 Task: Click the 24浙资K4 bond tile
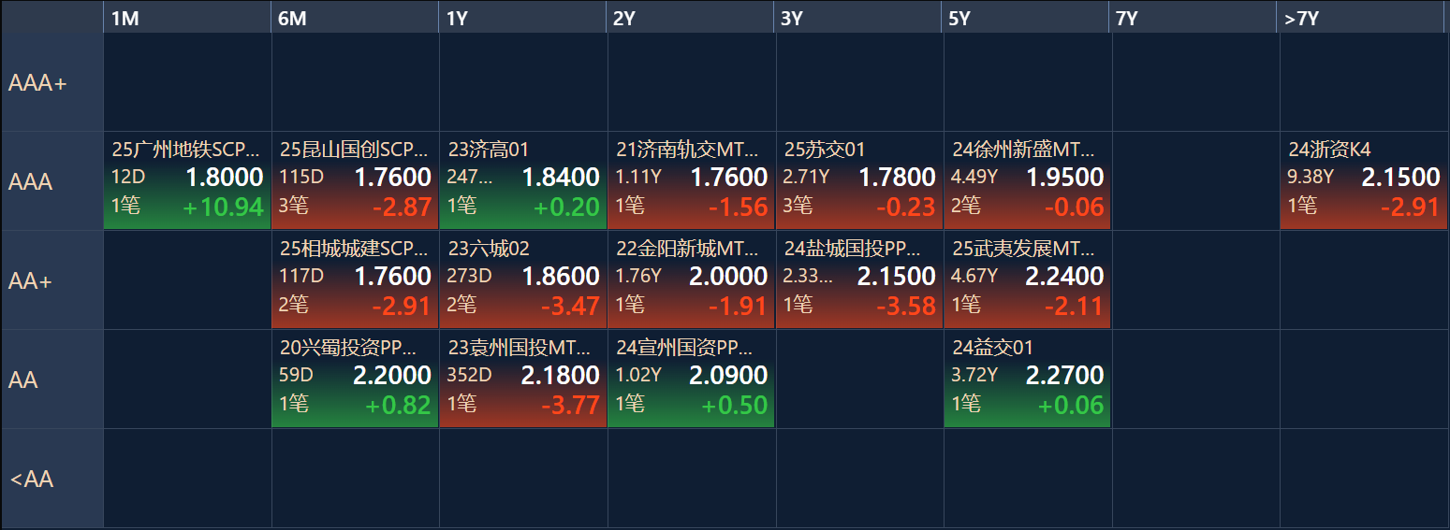(x=1364, y=180)
